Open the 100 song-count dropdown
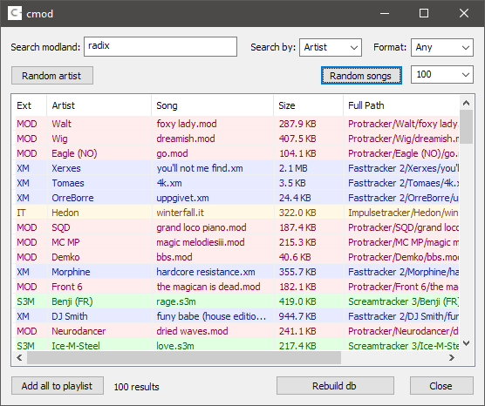 442,74
